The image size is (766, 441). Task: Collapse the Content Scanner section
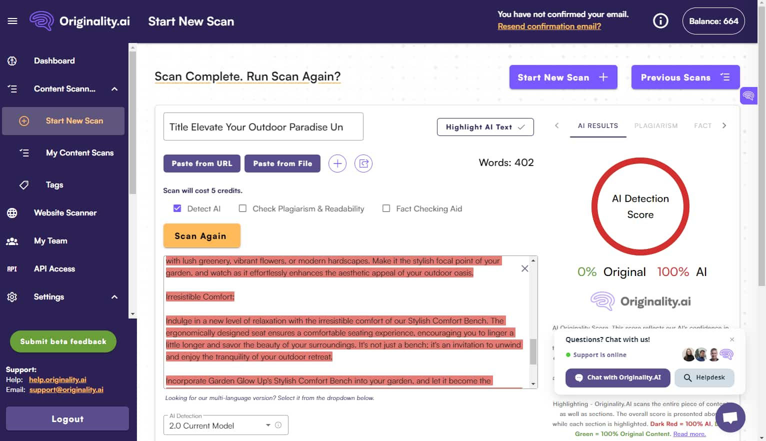click(114, 89)
